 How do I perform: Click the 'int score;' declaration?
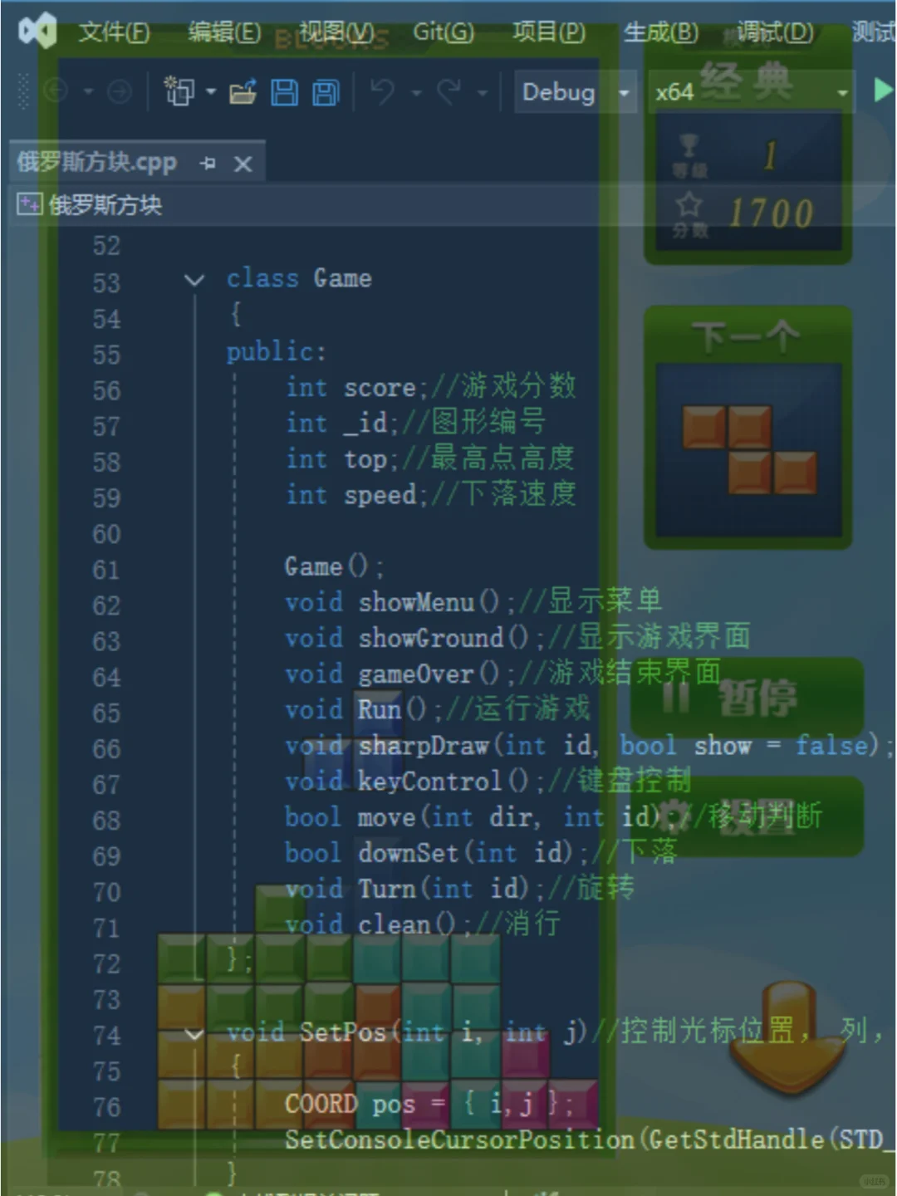(356, 387)
